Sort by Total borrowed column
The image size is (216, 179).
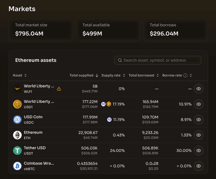(x=144, y=75)
